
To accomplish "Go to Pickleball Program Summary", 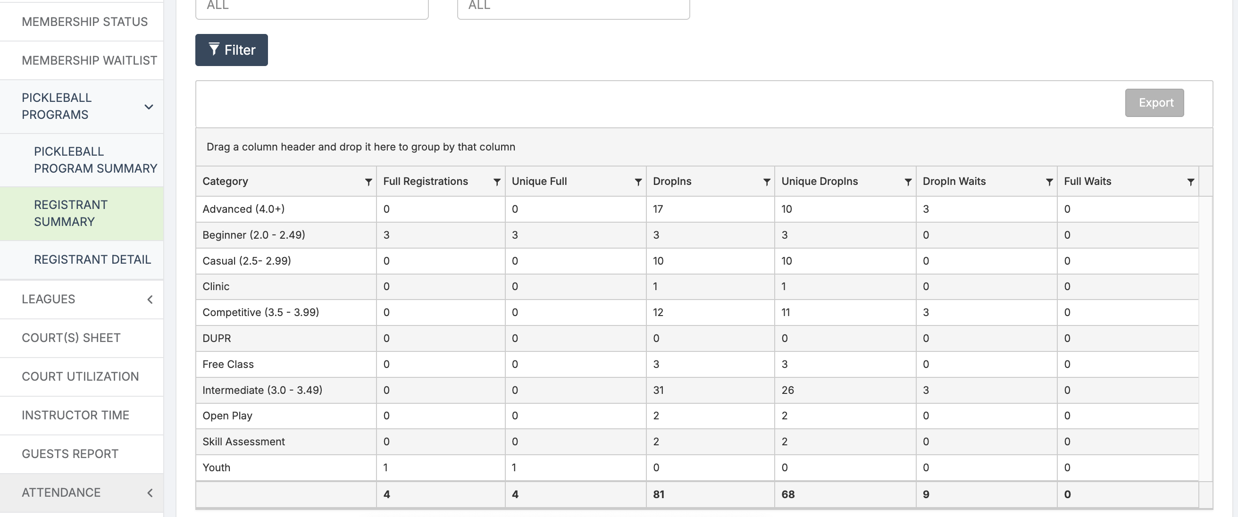I will [x=95, y=160].
